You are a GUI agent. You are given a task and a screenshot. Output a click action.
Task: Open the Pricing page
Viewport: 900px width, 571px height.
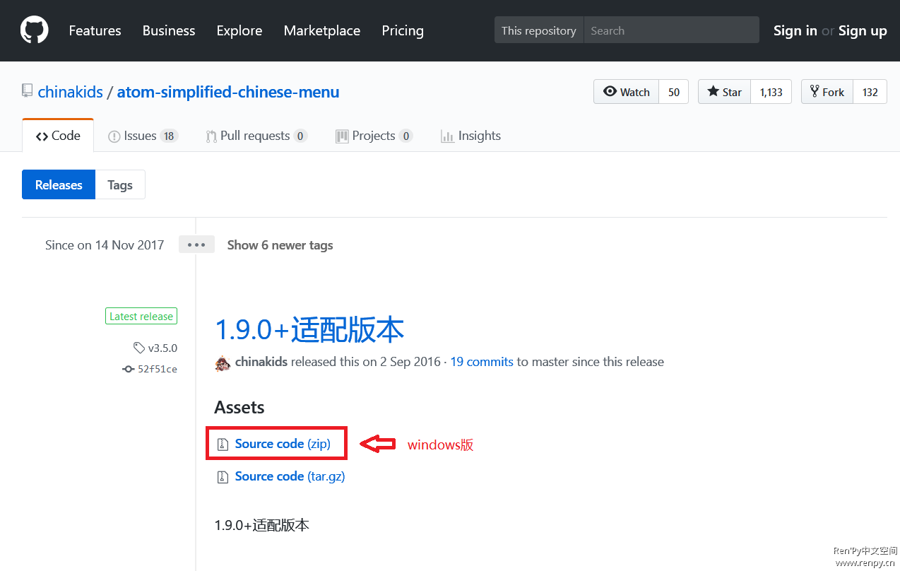(x=403, y=30)
